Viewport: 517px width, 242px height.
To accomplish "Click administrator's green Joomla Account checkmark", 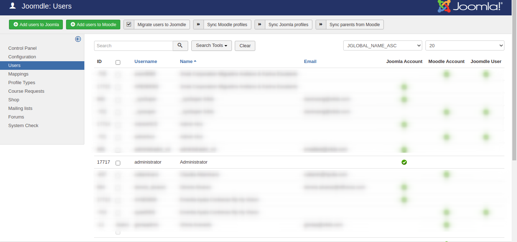I will pyautogui.click(x=404, y=162).
